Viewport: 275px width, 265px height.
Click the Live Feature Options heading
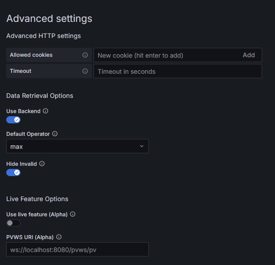pyautogui.click(x=37, y=199)
